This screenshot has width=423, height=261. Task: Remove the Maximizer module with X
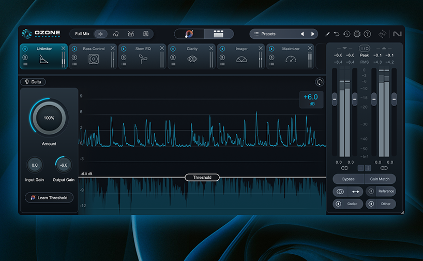(x=310, y=48)
